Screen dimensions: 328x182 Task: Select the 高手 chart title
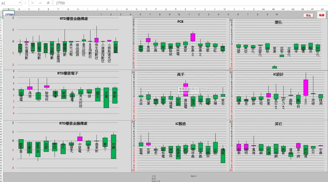[x=180, y=74]
